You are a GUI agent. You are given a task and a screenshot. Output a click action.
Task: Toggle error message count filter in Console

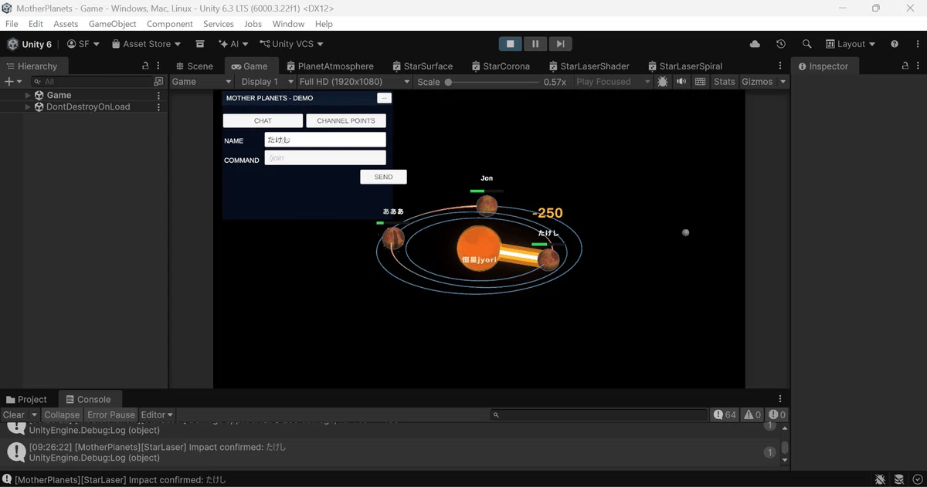tap(777, 414)
